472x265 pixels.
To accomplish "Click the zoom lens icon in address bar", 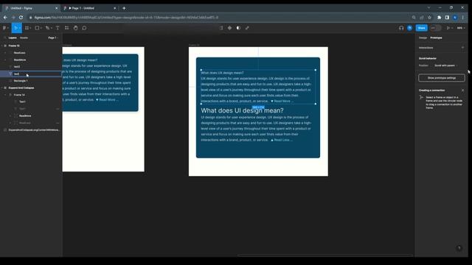I will click(414, 18).
